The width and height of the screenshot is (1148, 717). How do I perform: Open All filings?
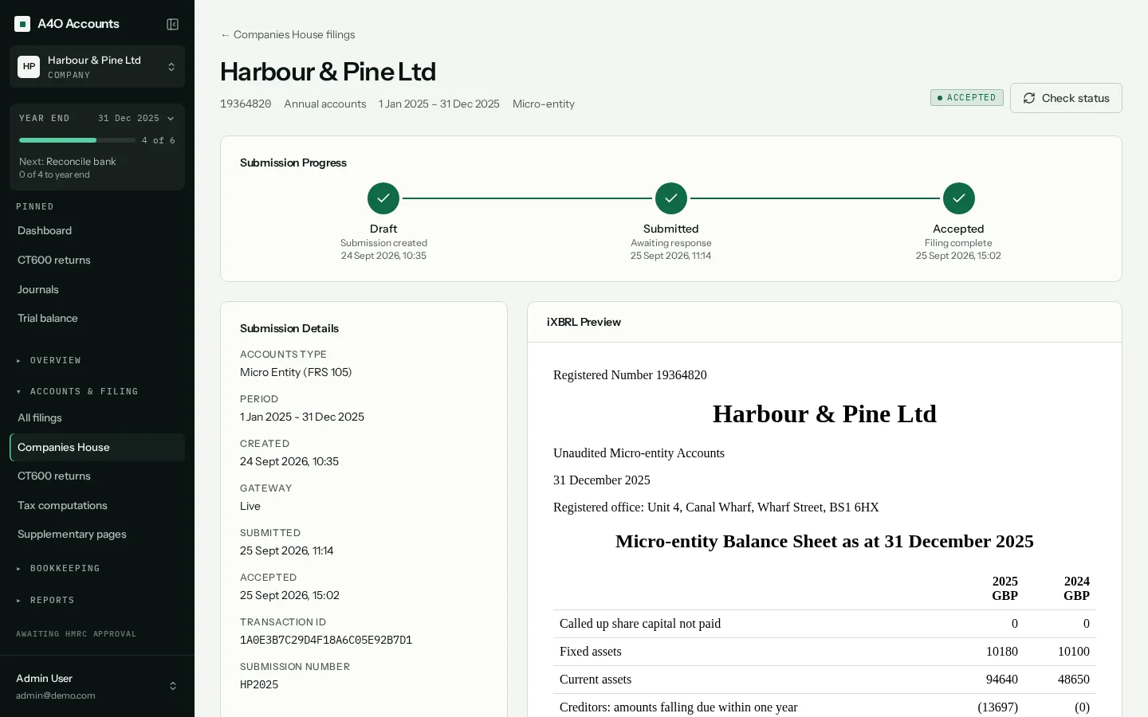point(97,418)
